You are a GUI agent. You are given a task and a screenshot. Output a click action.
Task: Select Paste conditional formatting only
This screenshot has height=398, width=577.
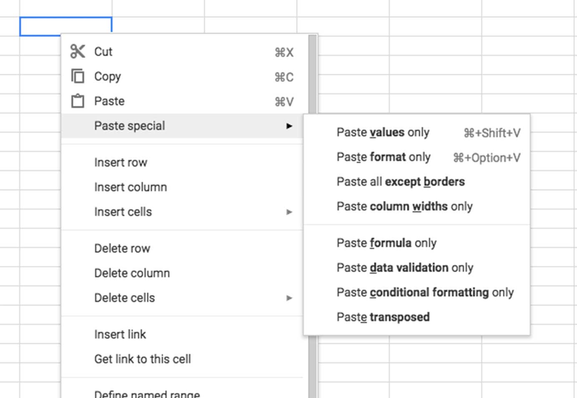tap(425, 292)
